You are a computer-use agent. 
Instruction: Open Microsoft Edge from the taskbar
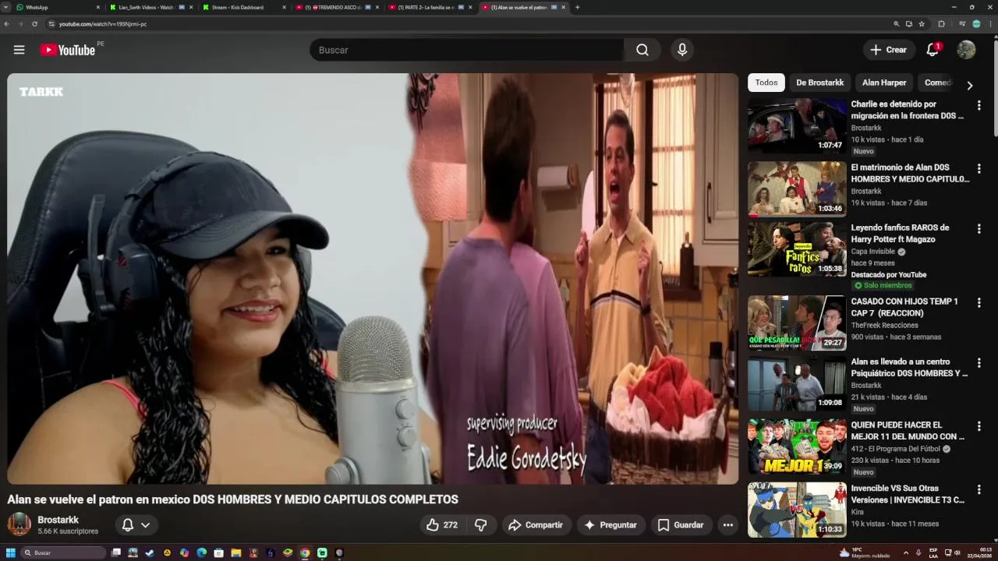click(x=201, y=552)
